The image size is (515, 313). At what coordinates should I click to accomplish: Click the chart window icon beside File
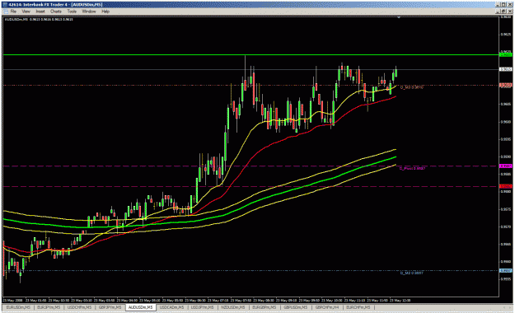[x=5, y=12]
